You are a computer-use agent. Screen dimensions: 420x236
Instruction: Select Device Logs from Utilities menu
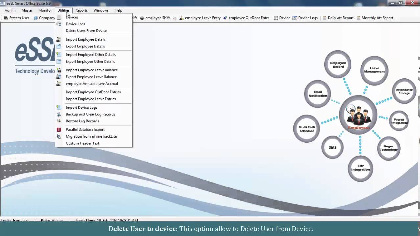[x=94, y=24]
